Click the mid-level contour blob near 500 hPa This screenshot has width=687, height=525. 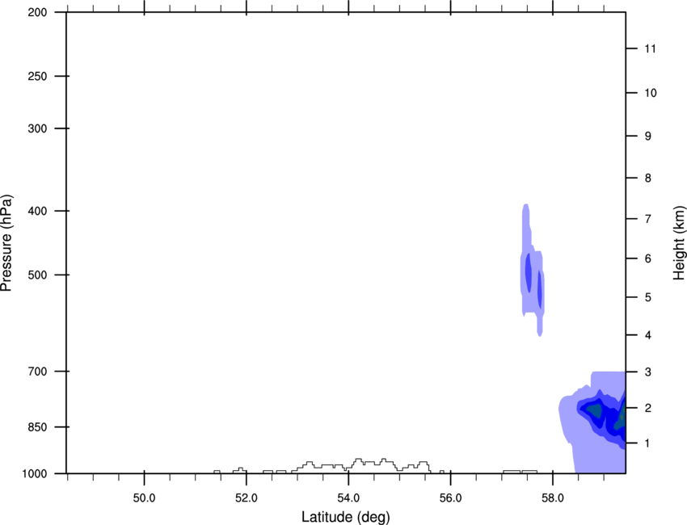click(533, 271)
